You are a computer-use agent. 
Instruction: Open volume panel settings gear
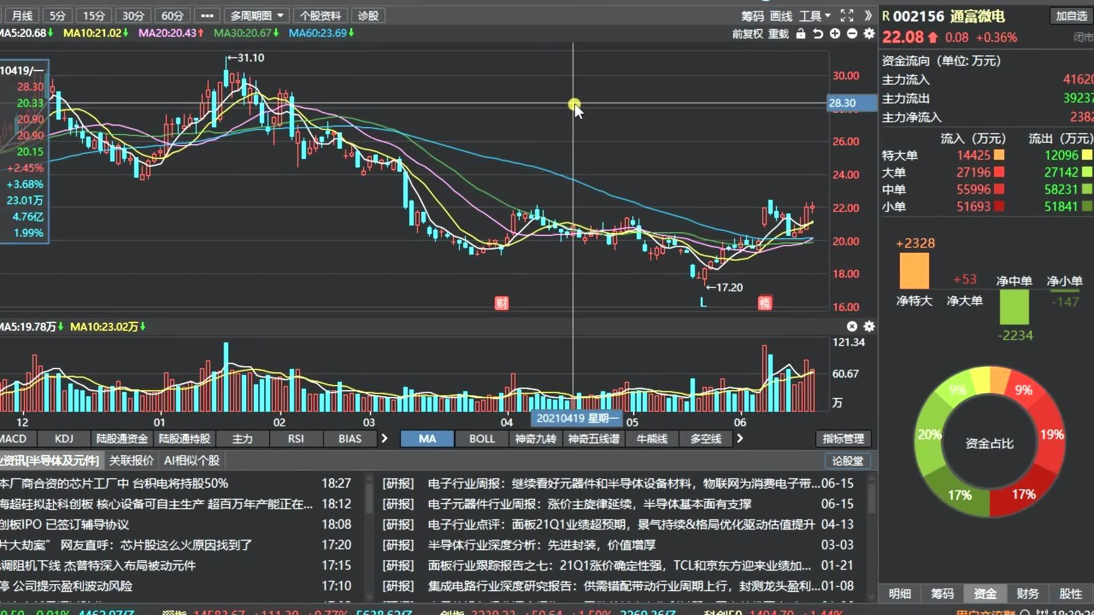[869, 326]
